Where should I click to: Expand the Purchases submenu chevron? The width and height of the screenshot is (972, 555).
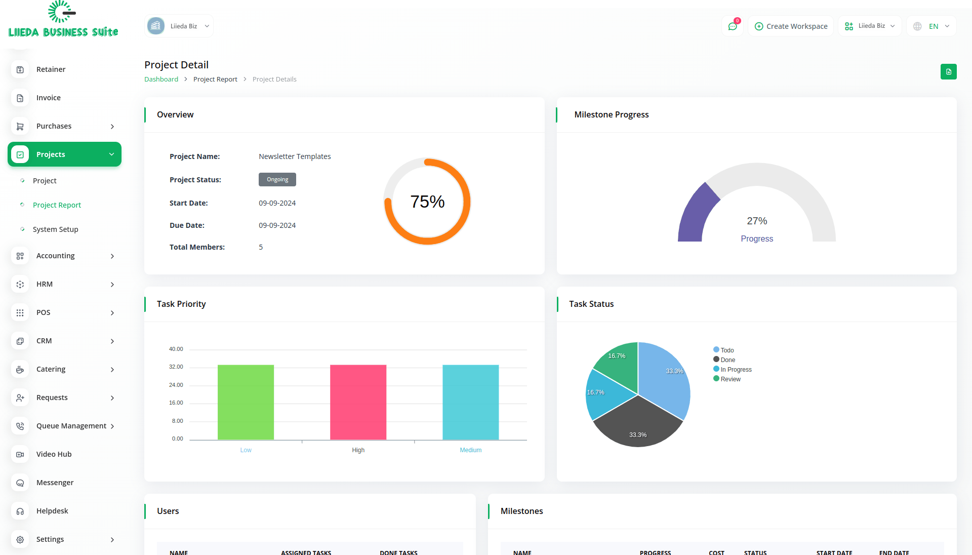pyautogui.click(x=112, y=127)
